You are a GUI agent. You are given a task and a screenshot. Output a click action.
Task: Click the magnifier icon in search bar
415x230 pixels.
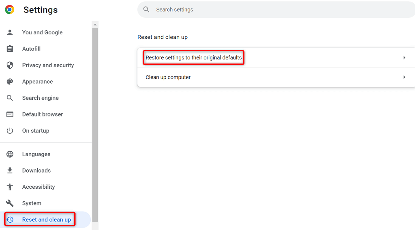146,10
